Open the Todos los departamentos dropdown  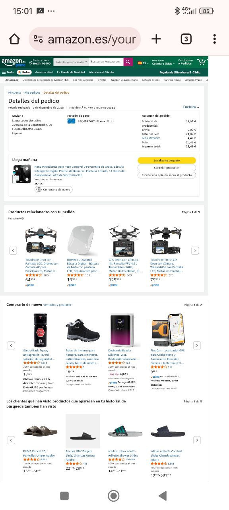point(71,62)
